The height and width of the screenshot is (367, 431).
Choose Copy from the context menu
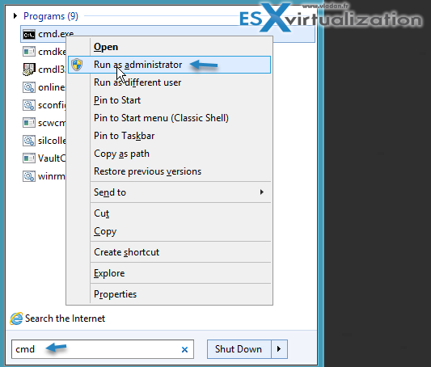coord(169,231)
